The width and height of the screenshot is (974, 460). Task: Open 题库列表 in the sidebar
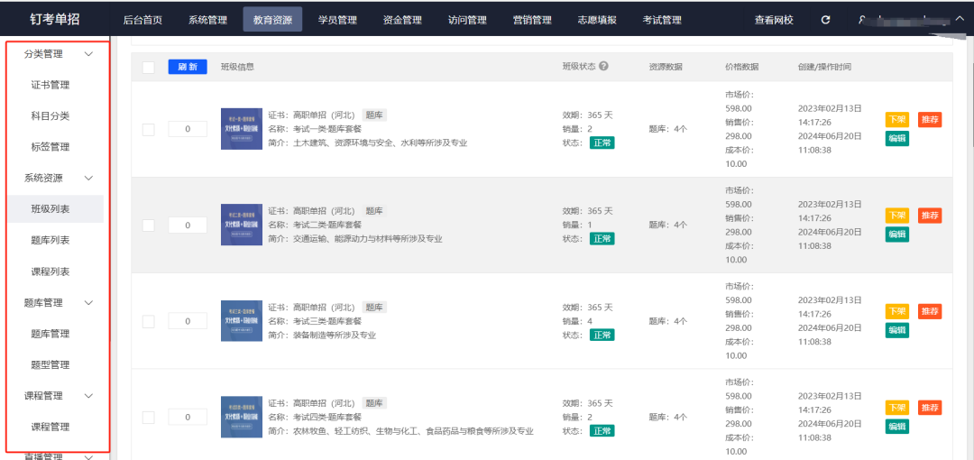pos(51,240)
